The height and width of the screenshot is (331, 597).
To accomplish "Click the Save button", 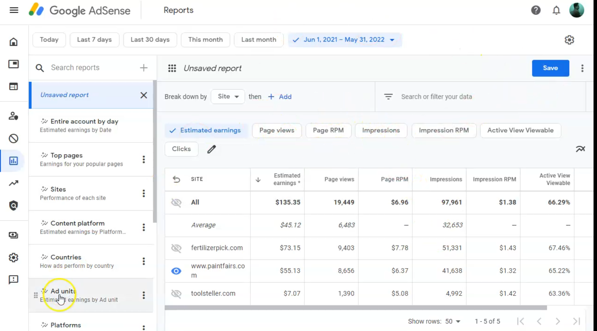I will coord(550,68).
